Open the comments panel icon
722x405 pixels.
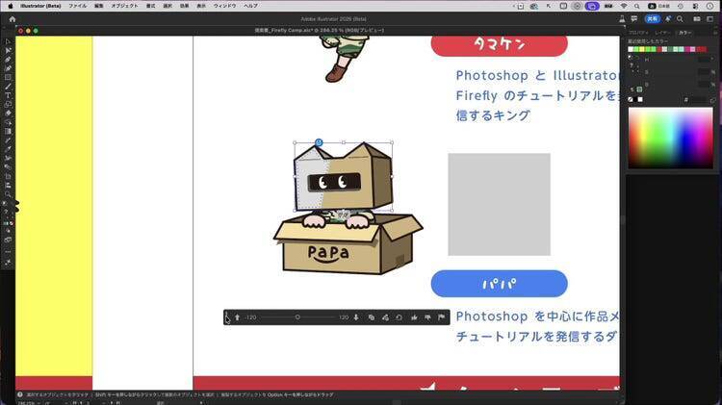coord(634,19)
